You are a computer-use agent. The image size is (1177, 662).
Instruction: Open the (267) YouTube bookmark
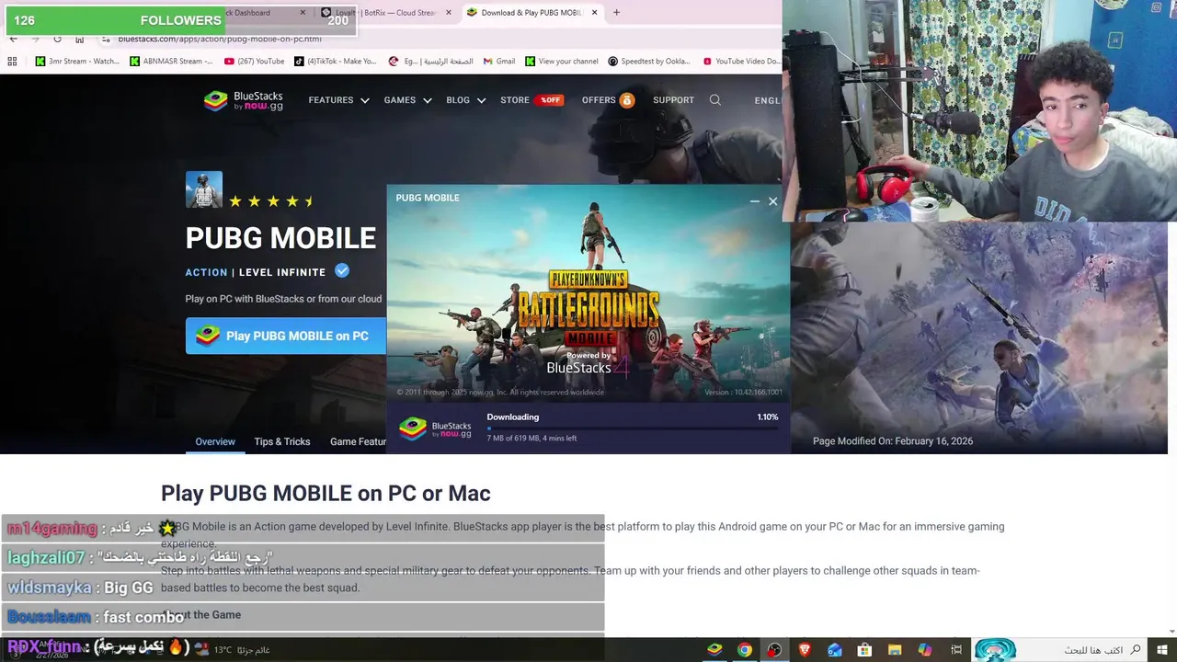tap(255, 62)
